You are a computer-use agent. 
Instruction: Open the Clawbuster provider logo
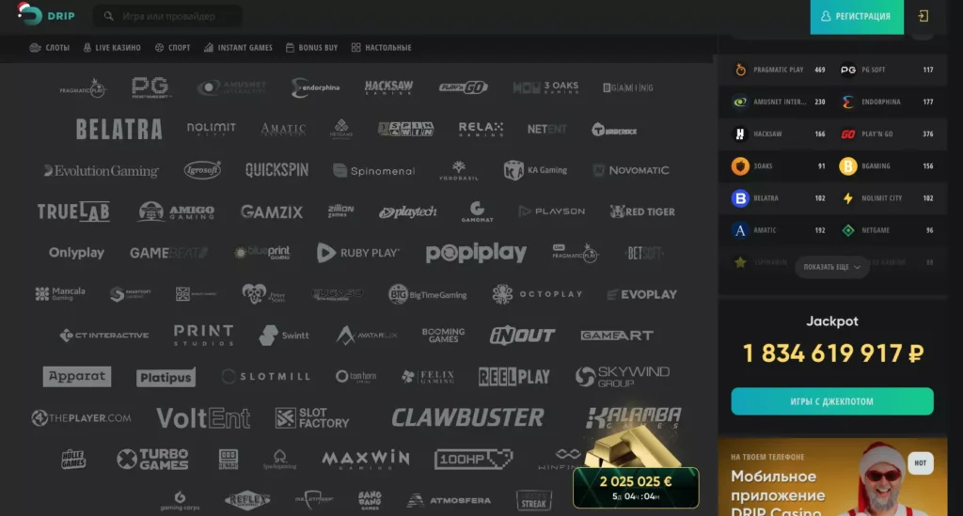(x=467, y=417)
